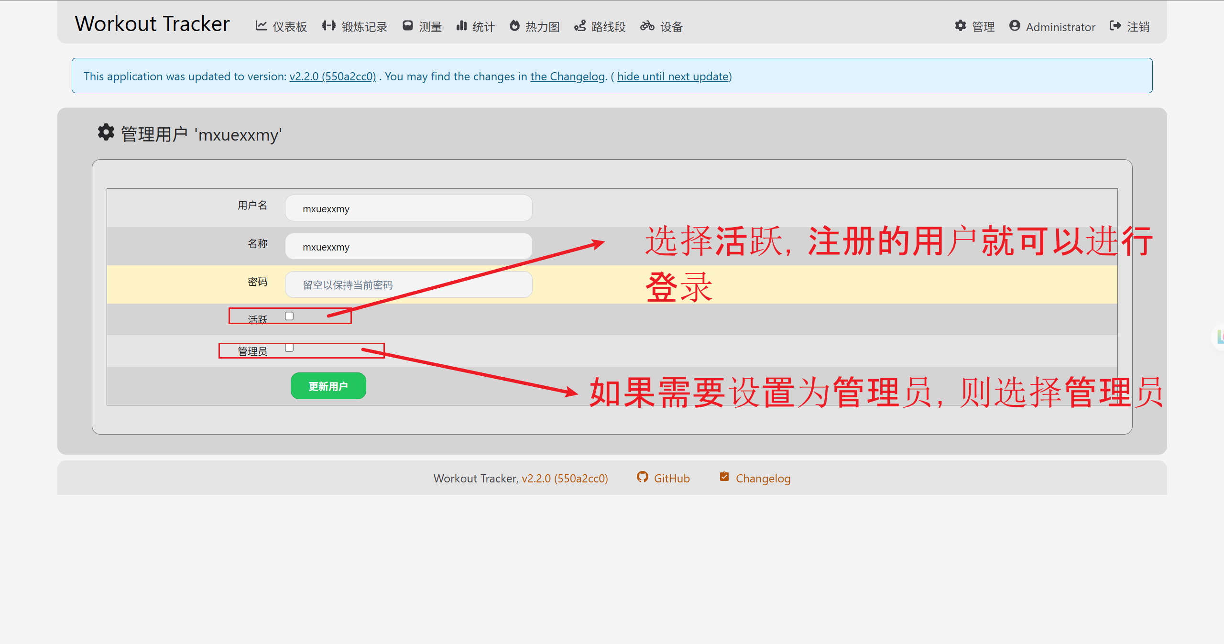Open the Changelog link in update banner
This screenshot has width=1224, height=644.
568,76
